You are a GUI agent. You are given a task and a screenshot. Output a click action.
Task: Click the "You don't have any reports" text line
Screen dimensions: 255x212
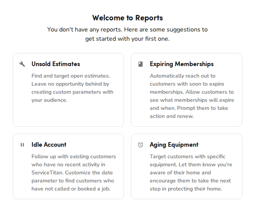pyautogui.click(x=127, y=30)
